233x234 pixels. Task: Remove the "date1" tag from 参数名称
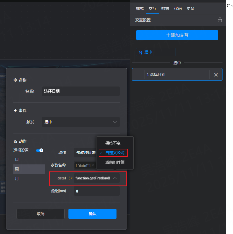pyautogui.click(x=93, y=165)
